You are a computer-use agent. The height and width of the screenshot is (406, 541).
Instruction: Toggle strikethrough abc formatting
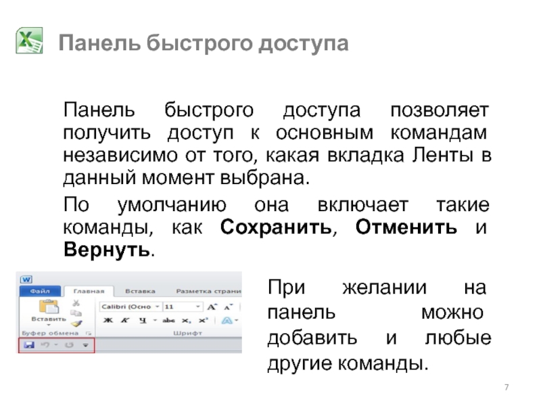click(168, 321)
